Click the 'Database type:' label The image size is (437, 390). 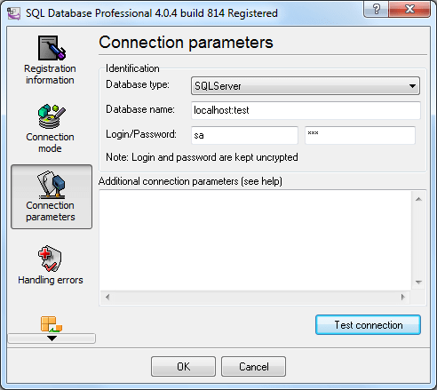point(138,84)
